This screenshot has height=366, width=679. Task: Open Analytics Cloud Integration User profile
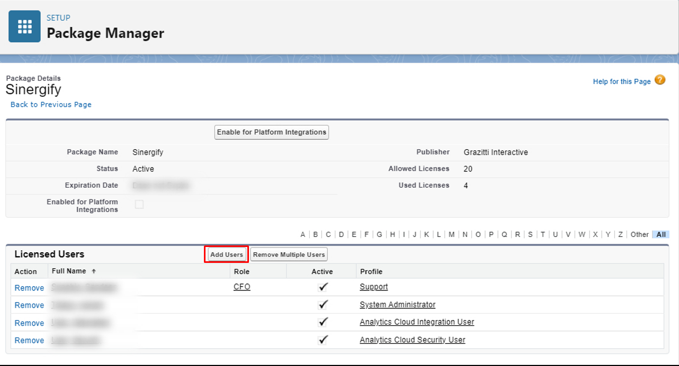pos(417,322)
